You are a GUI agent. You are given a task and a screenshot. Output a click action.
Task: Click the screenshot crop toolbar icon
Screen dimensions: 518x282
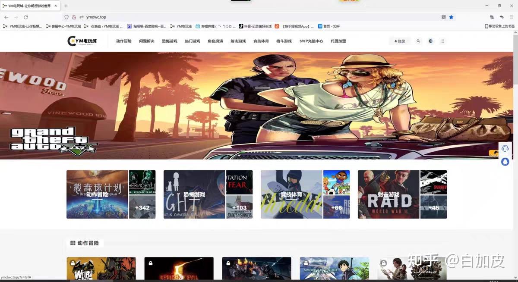click(x=492, y=17)
